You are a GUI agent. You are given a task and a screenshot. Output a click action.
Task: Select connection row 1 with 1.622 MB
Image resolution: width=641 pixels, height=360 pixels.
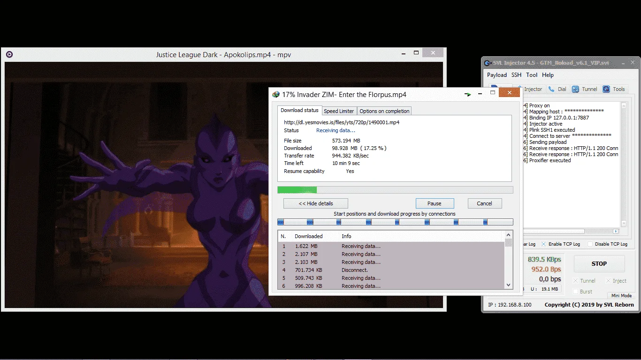[391, 246]
